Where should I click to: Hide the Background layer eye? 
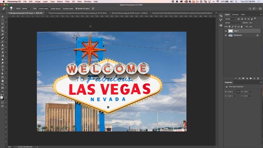click(x=226, y=35)
